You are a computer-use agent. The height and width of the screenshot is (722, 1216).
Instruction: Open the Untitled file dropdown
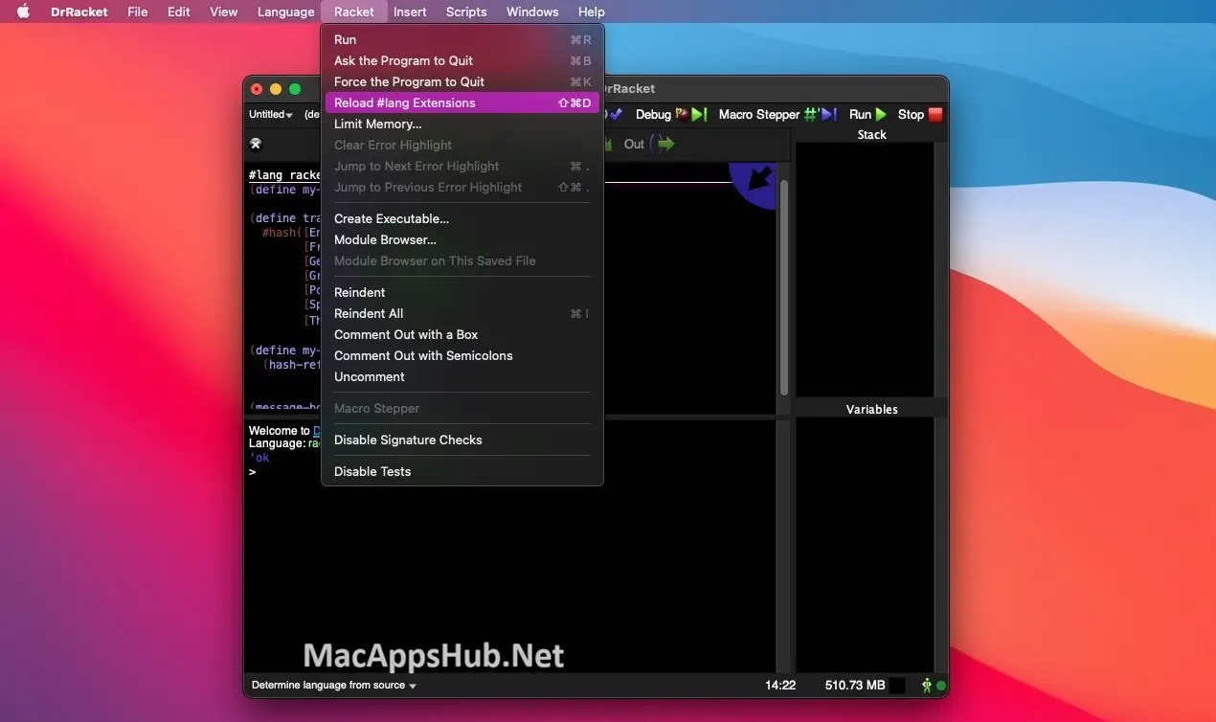pos(271,114)
